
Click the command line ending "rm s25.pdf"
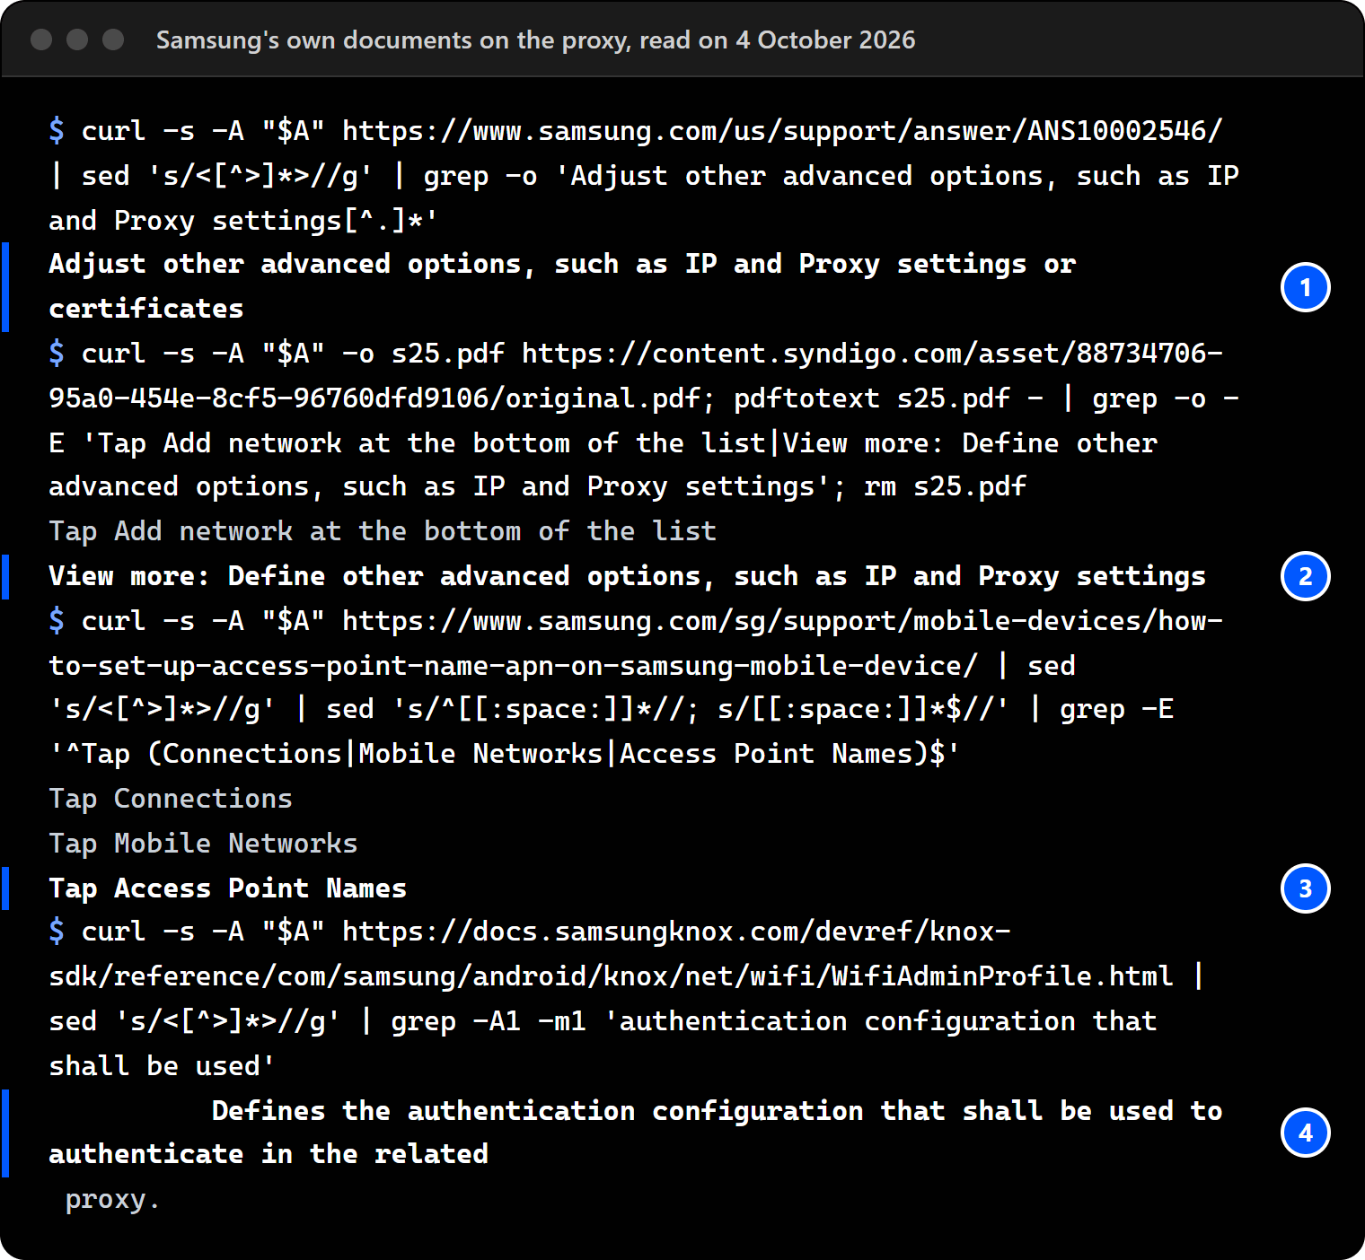click(538, 486)
